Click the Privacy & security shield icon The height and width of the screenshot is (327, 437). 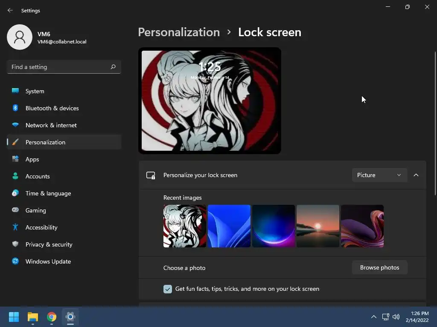(x=15, y=244)
